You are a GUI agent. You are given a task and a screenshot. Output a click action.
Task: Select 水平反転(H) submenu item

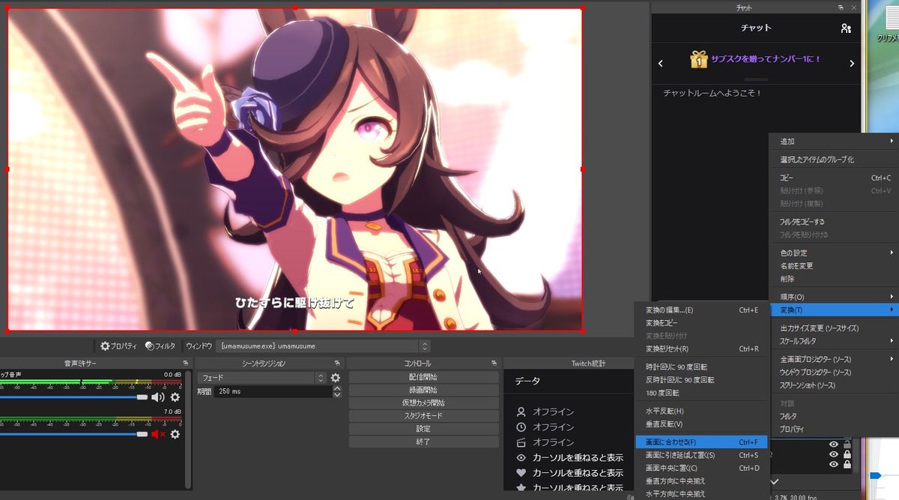(x=701, y=411)
